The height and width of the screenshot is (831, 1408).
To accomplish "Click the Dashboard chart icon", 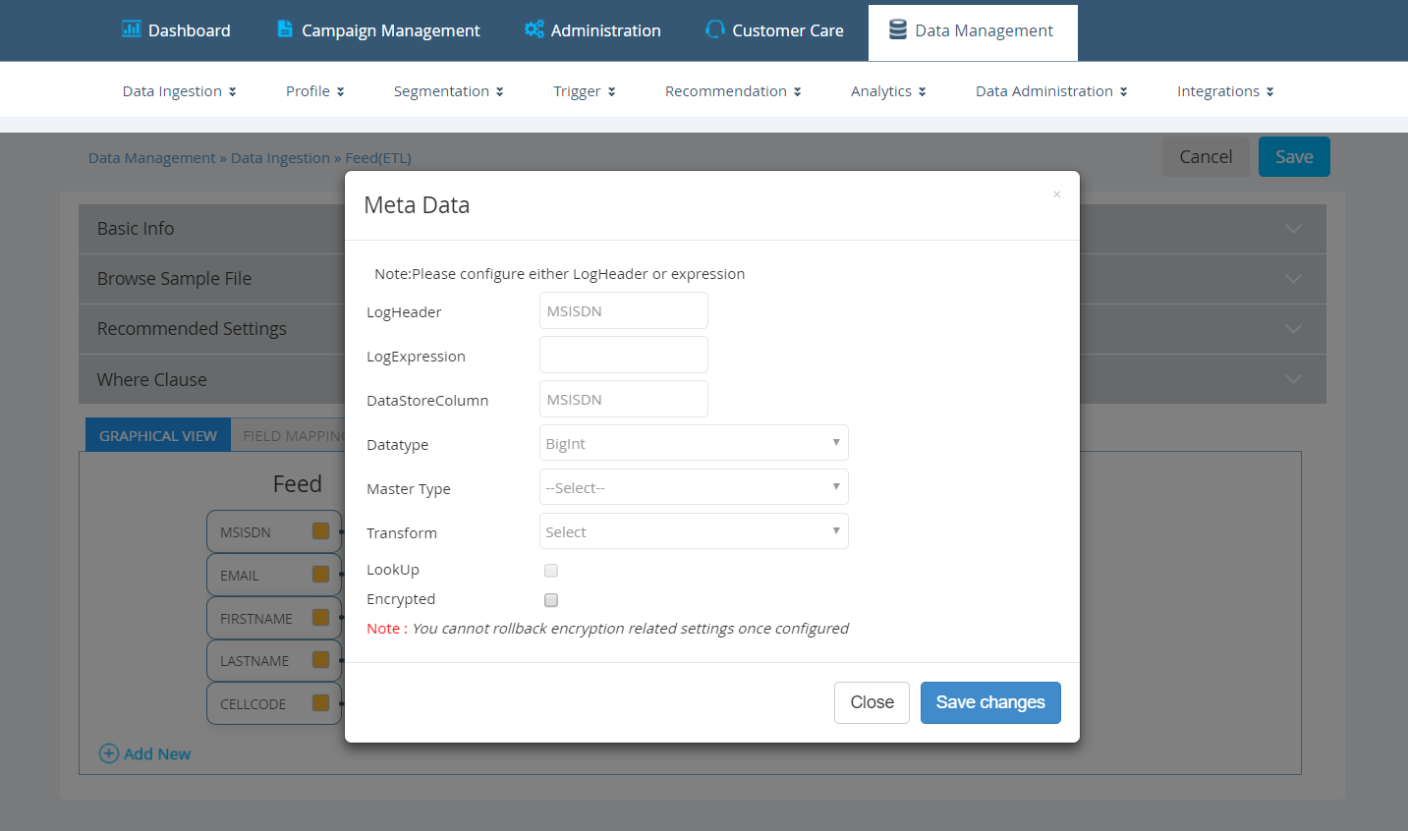I will (x=131, y=28).
